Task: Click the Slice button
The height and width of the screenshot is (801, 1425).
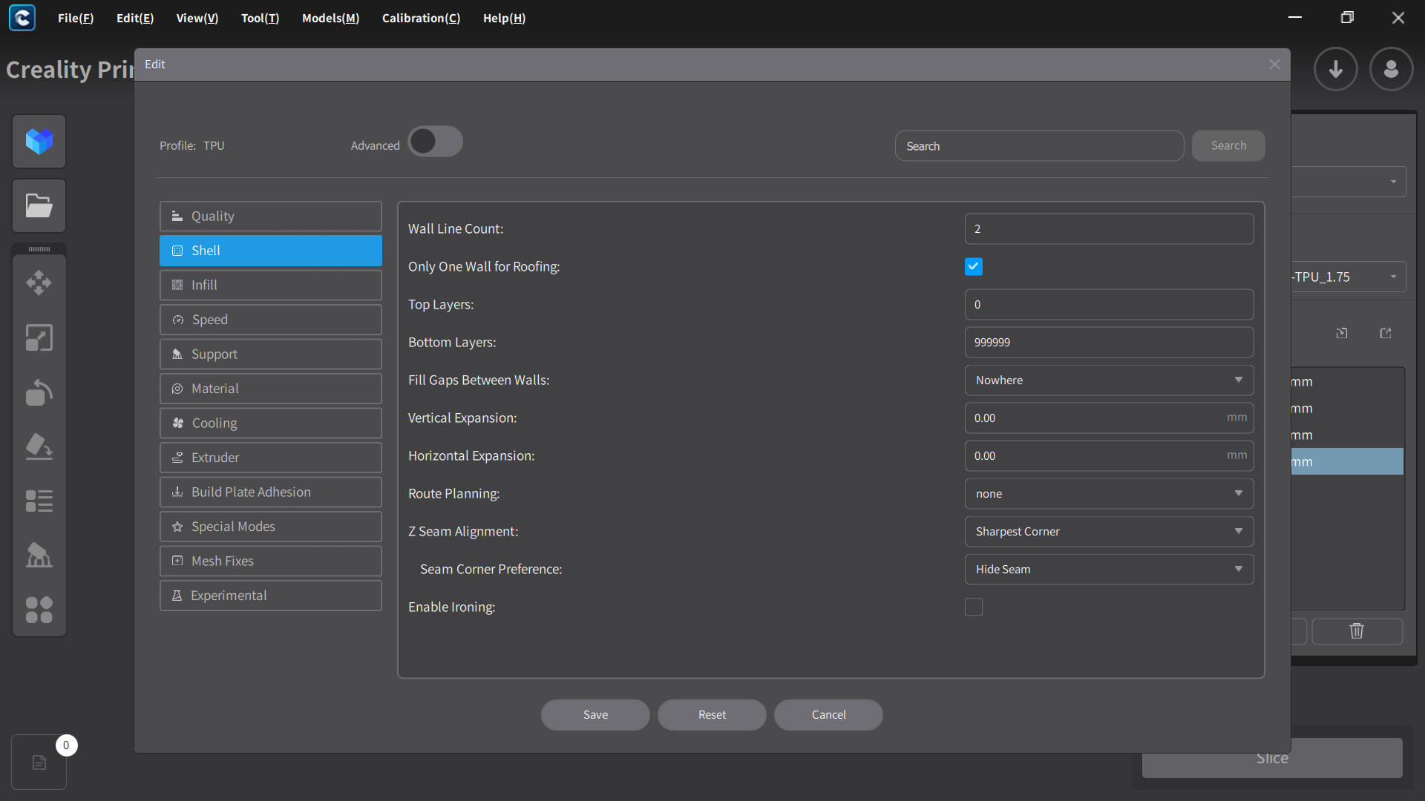Action: 1272,758
